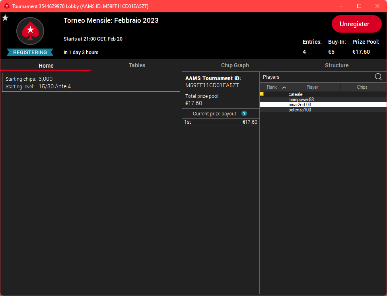Screen dimensions: 387x296
Task: Select player mainpower88
Action: (x=323, y=99)
